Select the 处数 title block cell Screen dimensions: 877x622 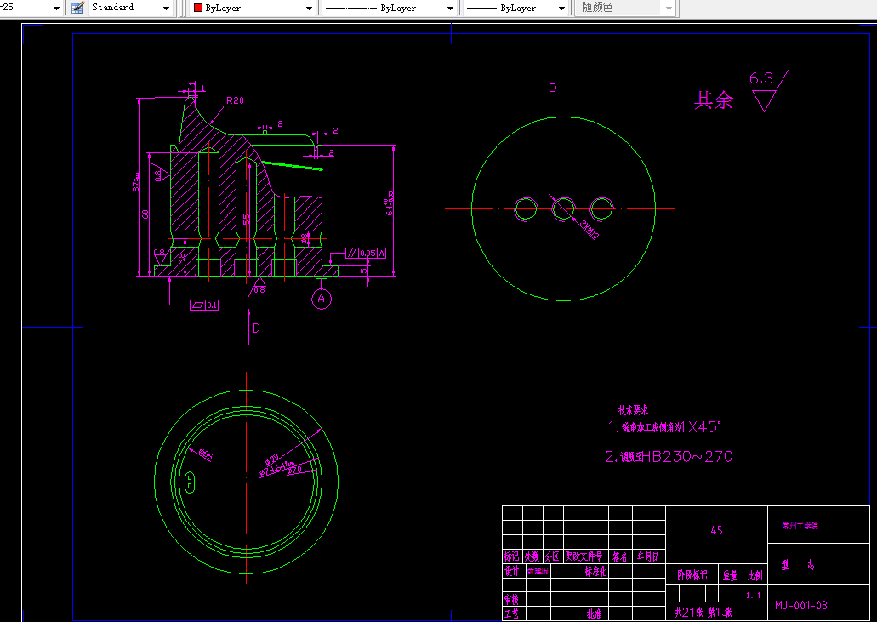(x=532, y=556)
